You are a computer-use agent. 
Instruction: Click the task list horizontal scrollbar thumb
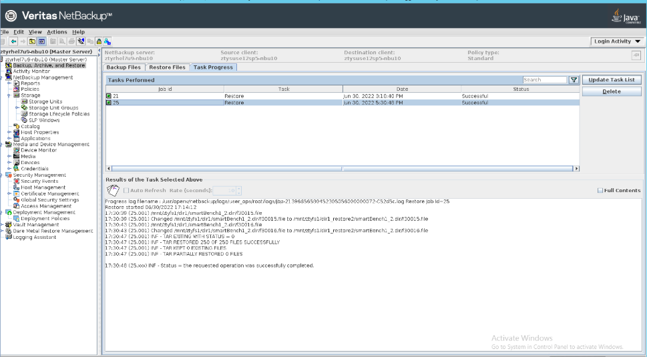pos(343,168)
